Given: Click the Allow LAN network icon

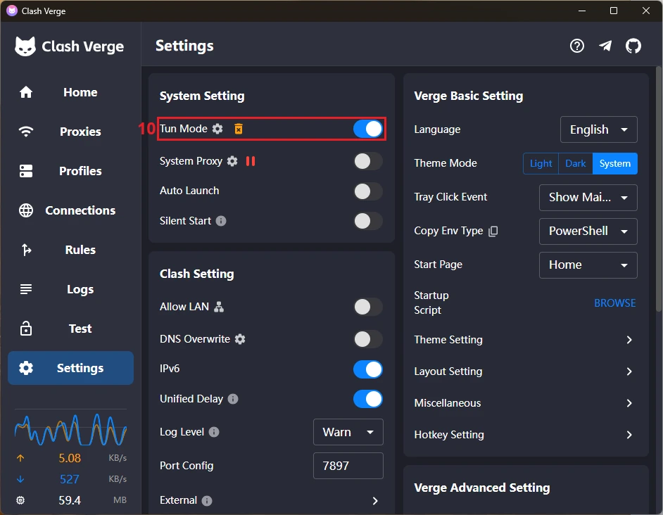Looking at the screenshot, I should [x=219, y=307].
